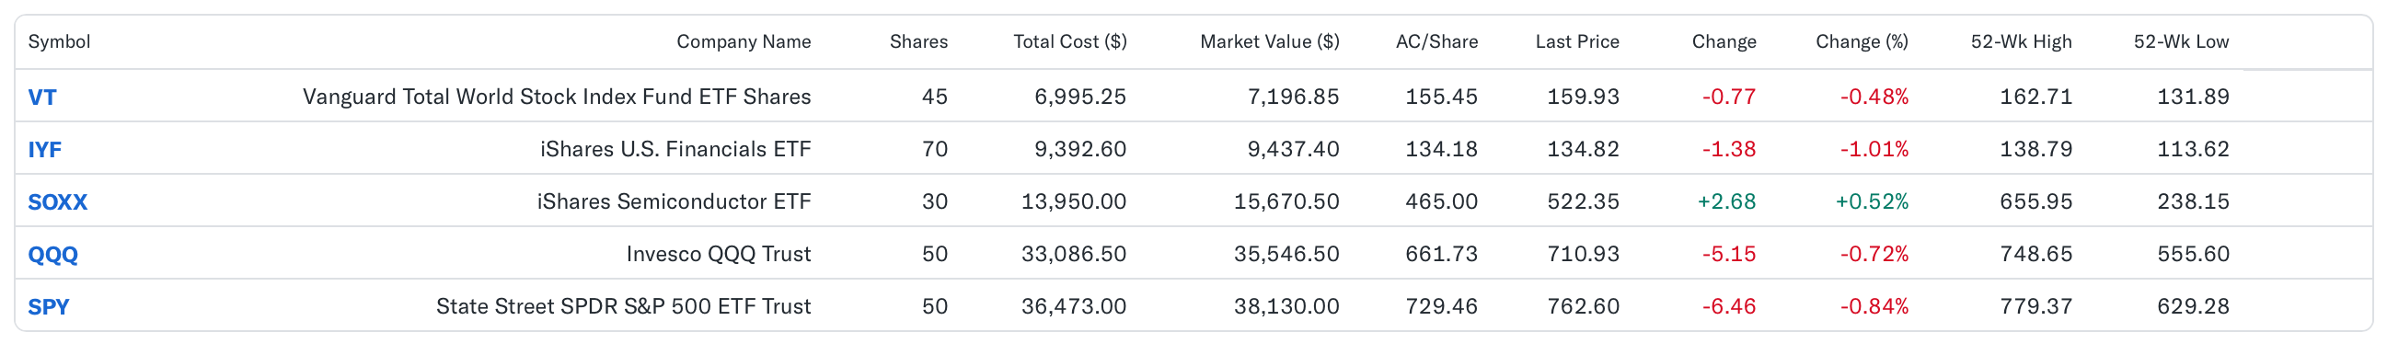Select Vanguard Total World Stock Index row name

557,97
